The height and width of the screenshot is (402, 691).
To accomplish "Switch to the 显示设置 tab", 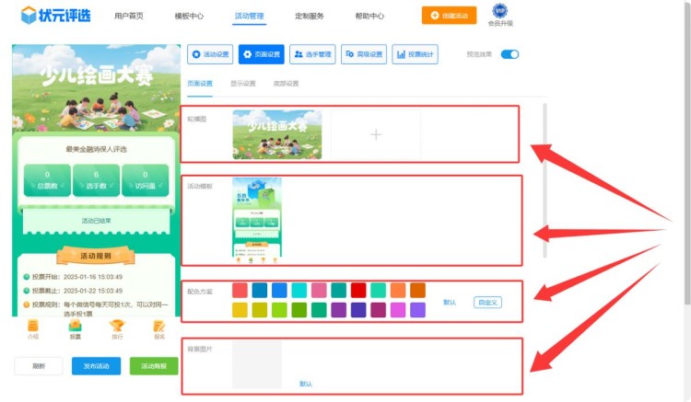I will [x=242, y=84].
